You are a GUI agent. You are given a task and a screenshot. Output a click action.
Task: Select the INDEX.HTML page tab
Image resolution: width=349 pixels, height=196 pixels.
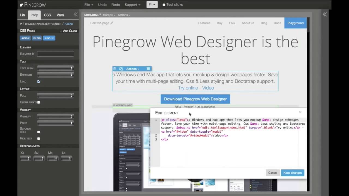pos(92,15)
